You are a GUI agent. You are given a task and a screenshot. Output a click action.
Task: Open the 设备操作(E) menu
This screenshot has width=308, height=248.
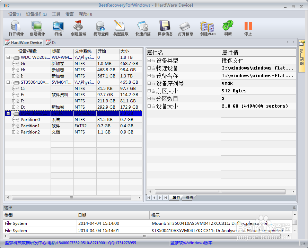coord(36,14)
